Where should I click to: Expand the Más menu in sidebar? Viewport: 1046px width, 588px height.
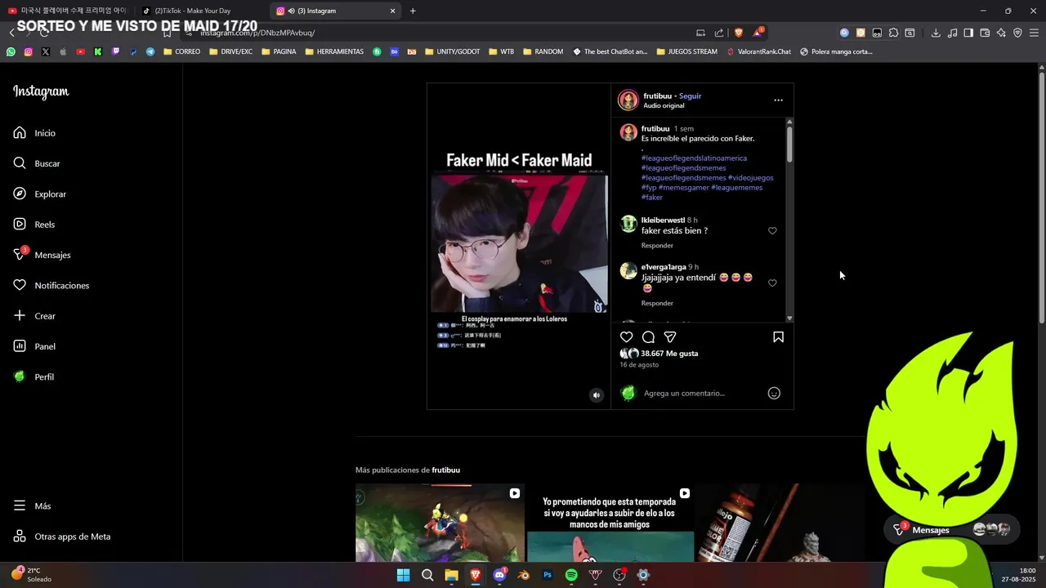click(x=32, y=506)
